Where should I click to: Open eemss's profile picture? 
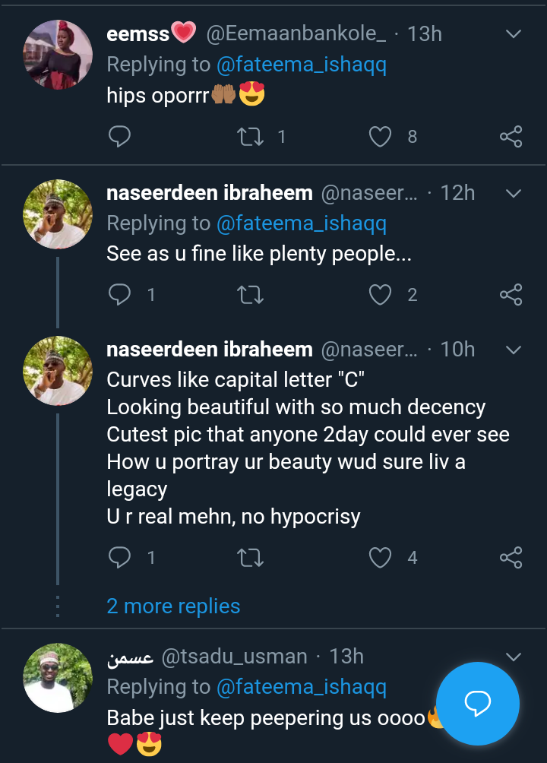(x=58, y=55)
